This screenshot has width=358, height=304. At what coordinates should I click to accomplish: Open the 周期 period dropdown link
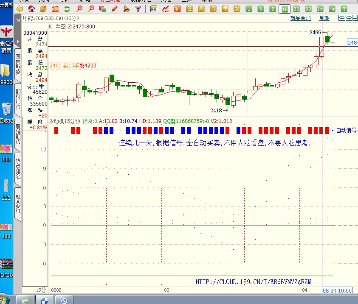(x=324, y=18)
